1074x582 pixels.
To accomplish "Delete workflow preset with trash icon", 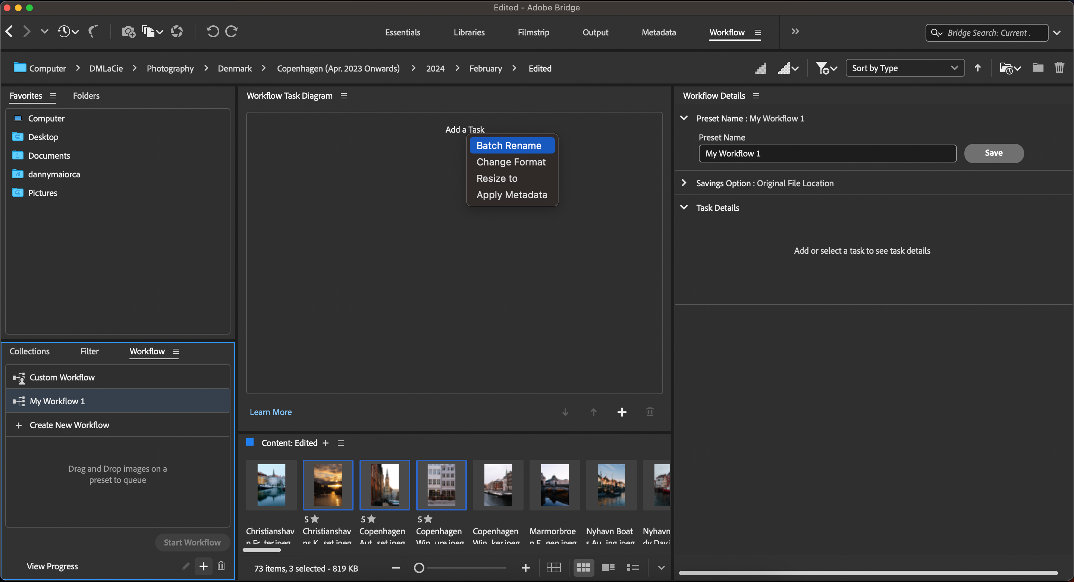I will 222,566.
